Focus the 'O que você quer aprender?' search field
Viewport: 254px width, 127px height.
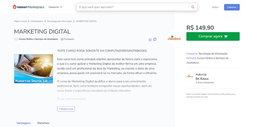pos(132,7)
